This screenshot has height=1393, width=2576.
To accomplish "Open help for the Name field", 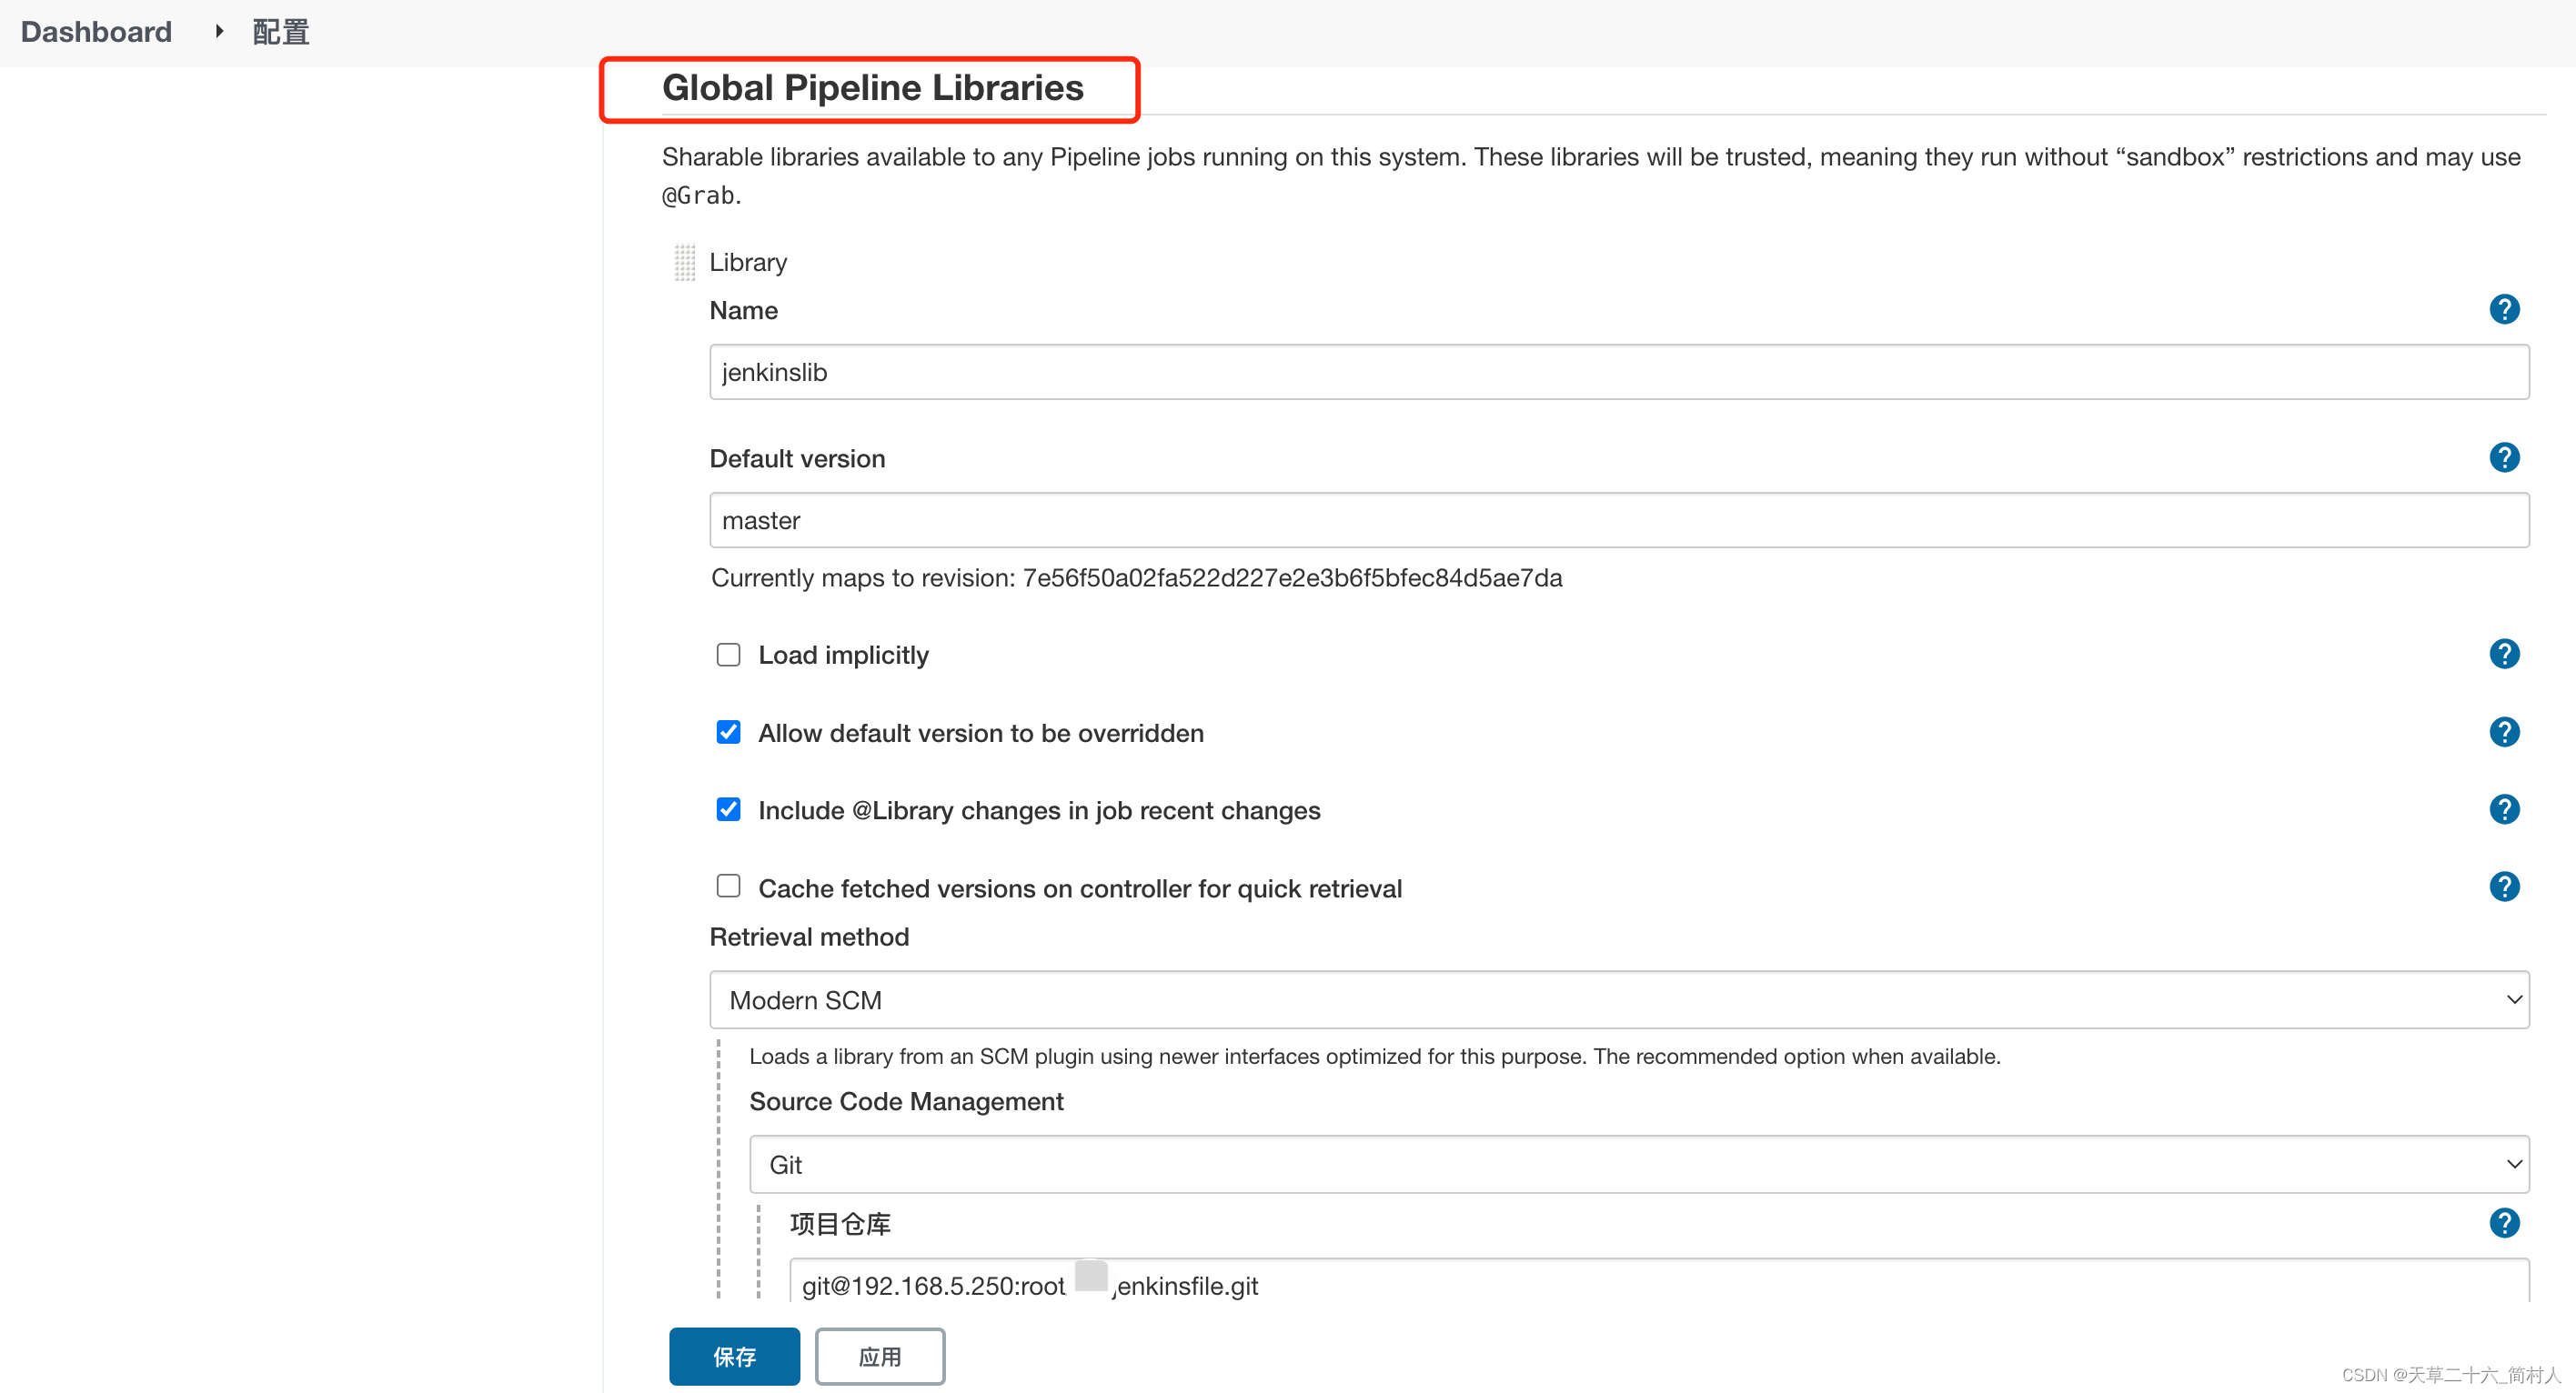I will pos(2504,310).
